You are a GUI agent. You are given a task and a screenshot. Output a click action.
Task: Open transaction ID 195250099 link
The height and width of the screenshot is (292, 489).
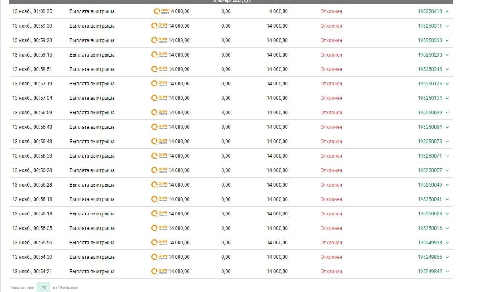[x=430, y=113]
